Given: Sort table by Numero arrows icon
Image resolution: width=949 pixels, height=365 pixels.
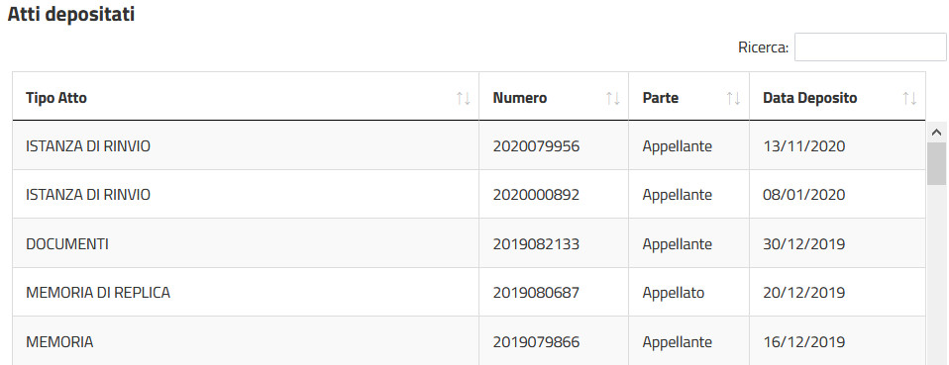Looking at the screenshot, I should (x=612, y=99).
